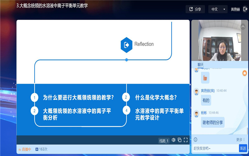Click the pop-out window icon
Screen dimensions: 249x156
tap(180, 140)
